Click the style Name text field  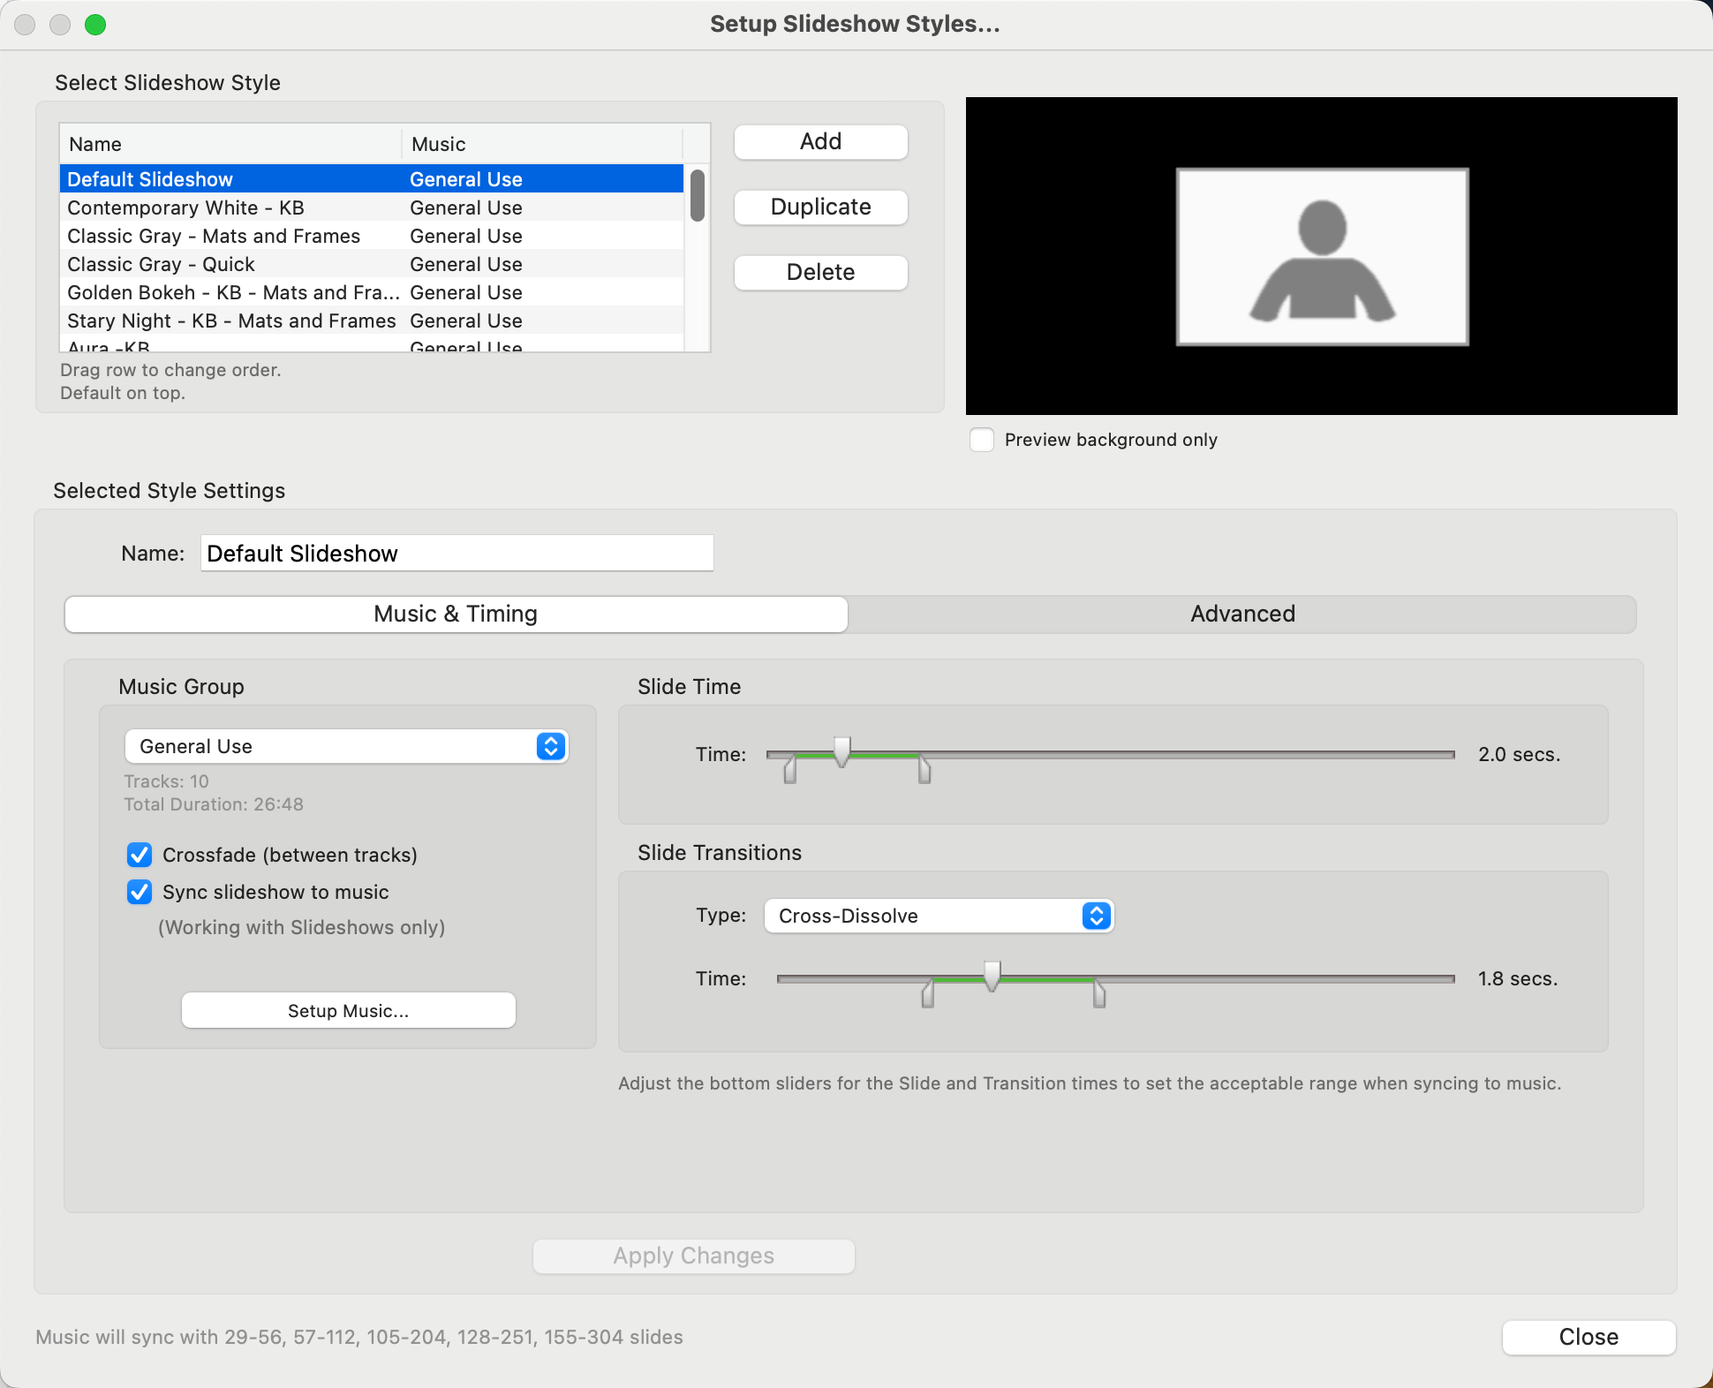pyautogui.click(x=457, y=554)
